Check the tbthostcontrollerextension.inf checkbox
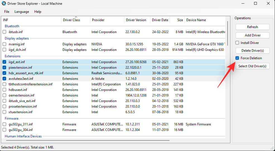This screenshot has height=151, width=275. [x=4, y=85]
